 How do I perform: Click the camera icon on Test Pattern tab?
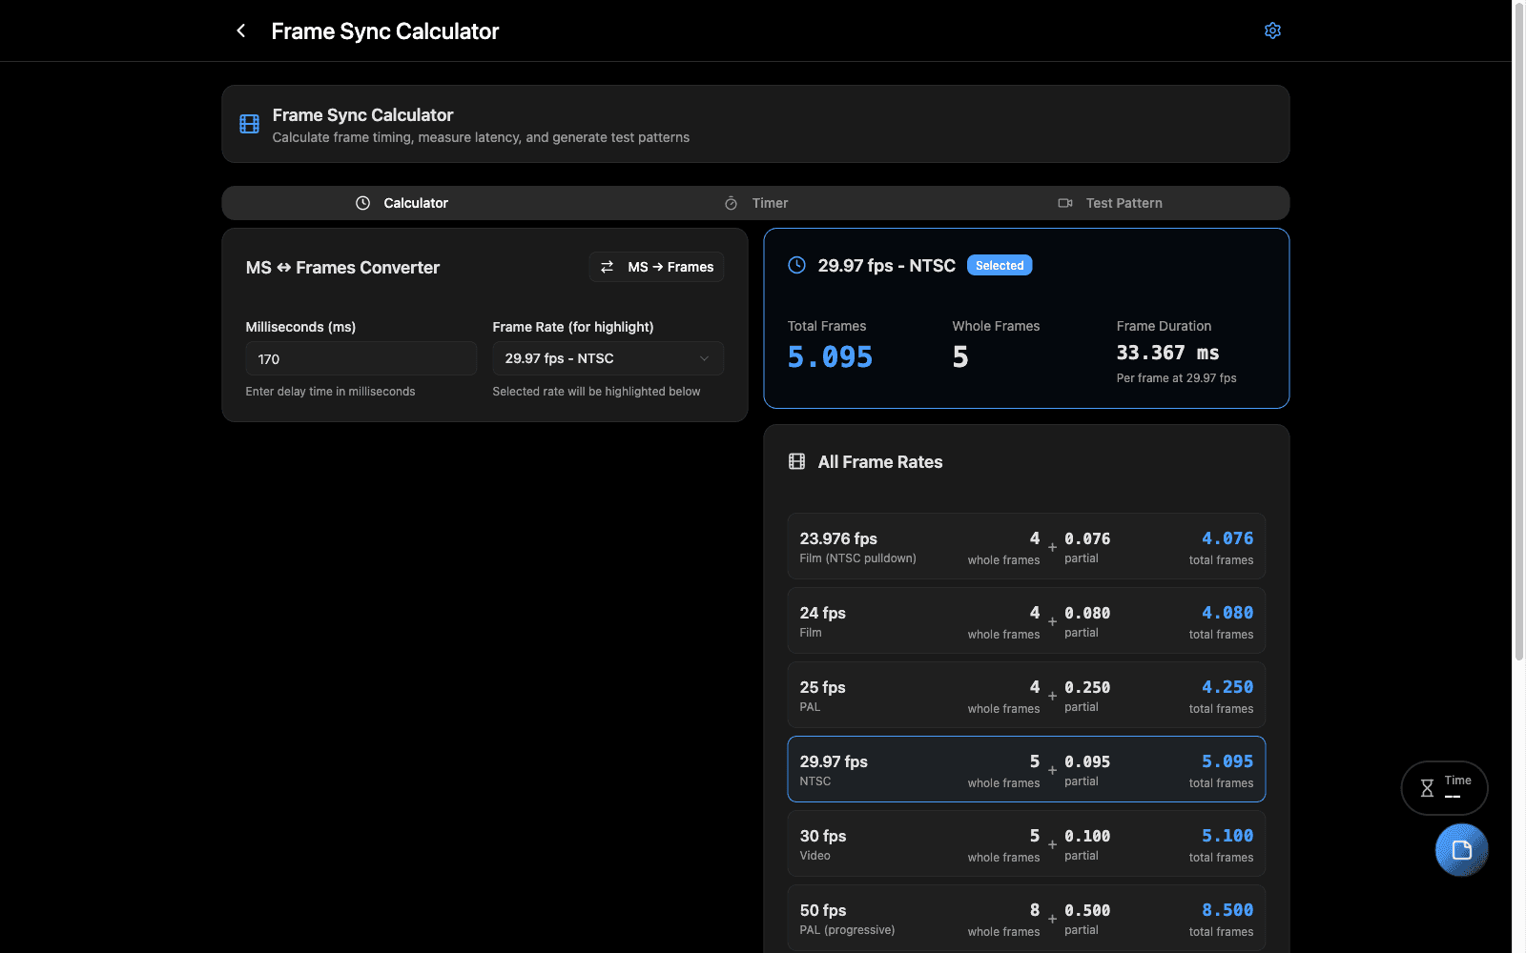point(1065,203)
